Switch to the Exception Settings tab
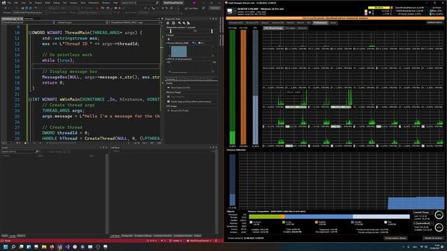447x251 pixels. coord(143,236)
